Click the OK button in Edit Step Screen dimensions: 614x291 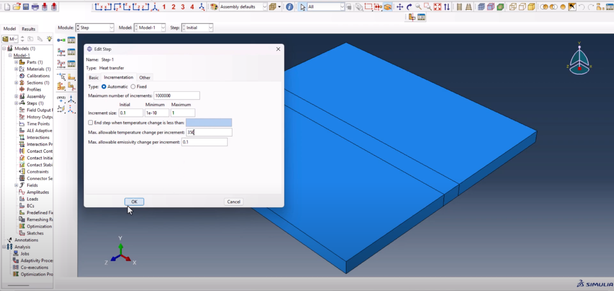pos(134,201)
